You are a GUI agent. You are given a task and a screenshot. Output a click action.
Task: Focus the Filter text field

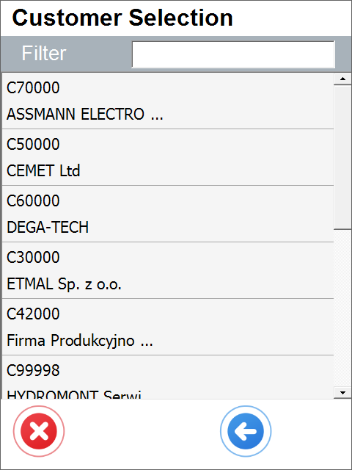pos(233,54)
